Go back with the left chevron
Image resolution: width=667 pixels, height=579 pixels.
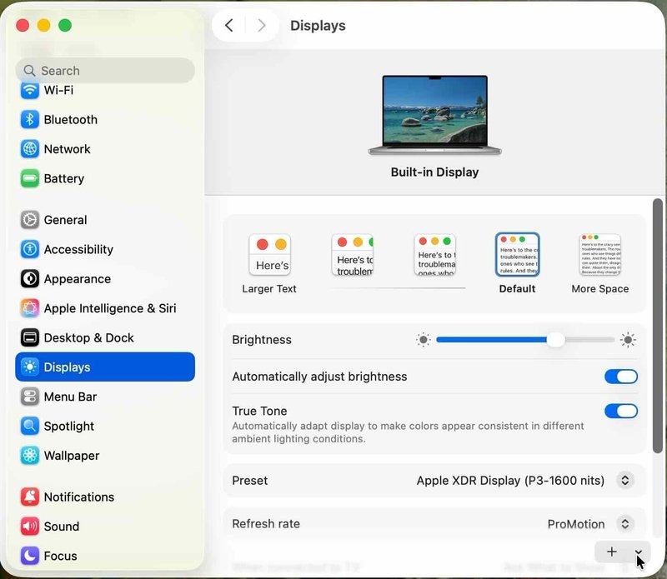pos(228,26)
